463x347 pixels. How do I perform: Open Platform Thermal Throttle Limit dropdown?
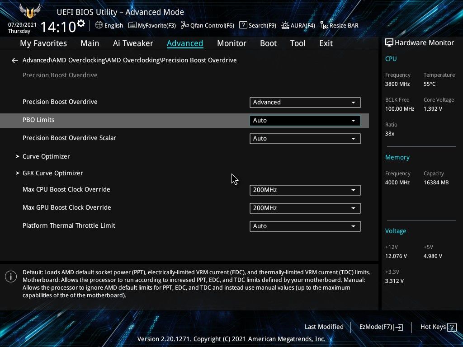[x=305, y=226]
